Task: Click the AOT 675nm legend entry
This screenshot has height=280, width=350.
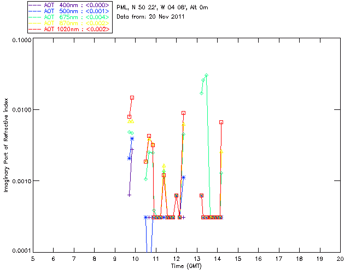Action: (x=69, y=17)
